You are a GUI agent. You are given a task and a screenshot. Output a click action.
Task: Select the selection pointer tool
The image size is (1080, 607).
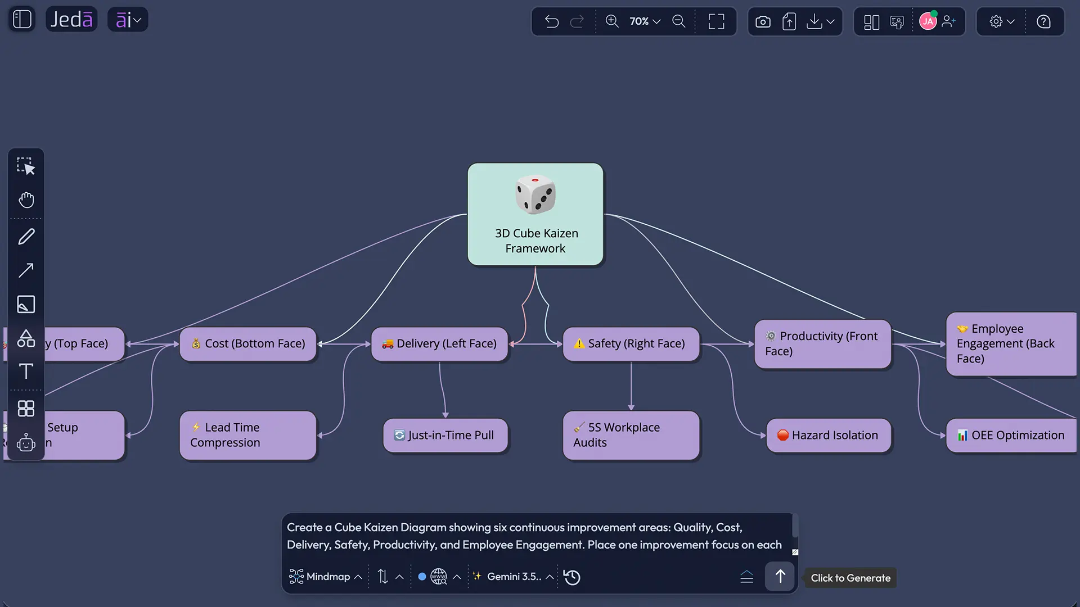pyautogui.click(x=26, y=166)
